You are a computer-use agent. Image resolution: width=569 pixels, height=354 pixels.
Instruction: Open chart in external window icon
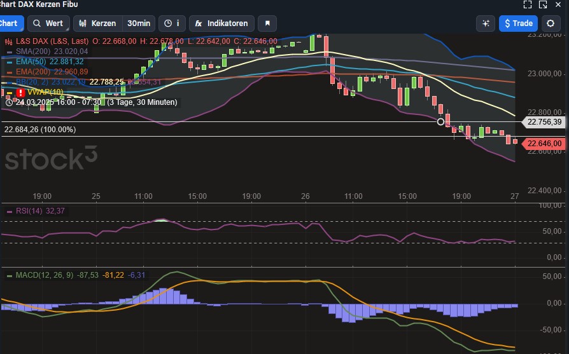point(543,4)
